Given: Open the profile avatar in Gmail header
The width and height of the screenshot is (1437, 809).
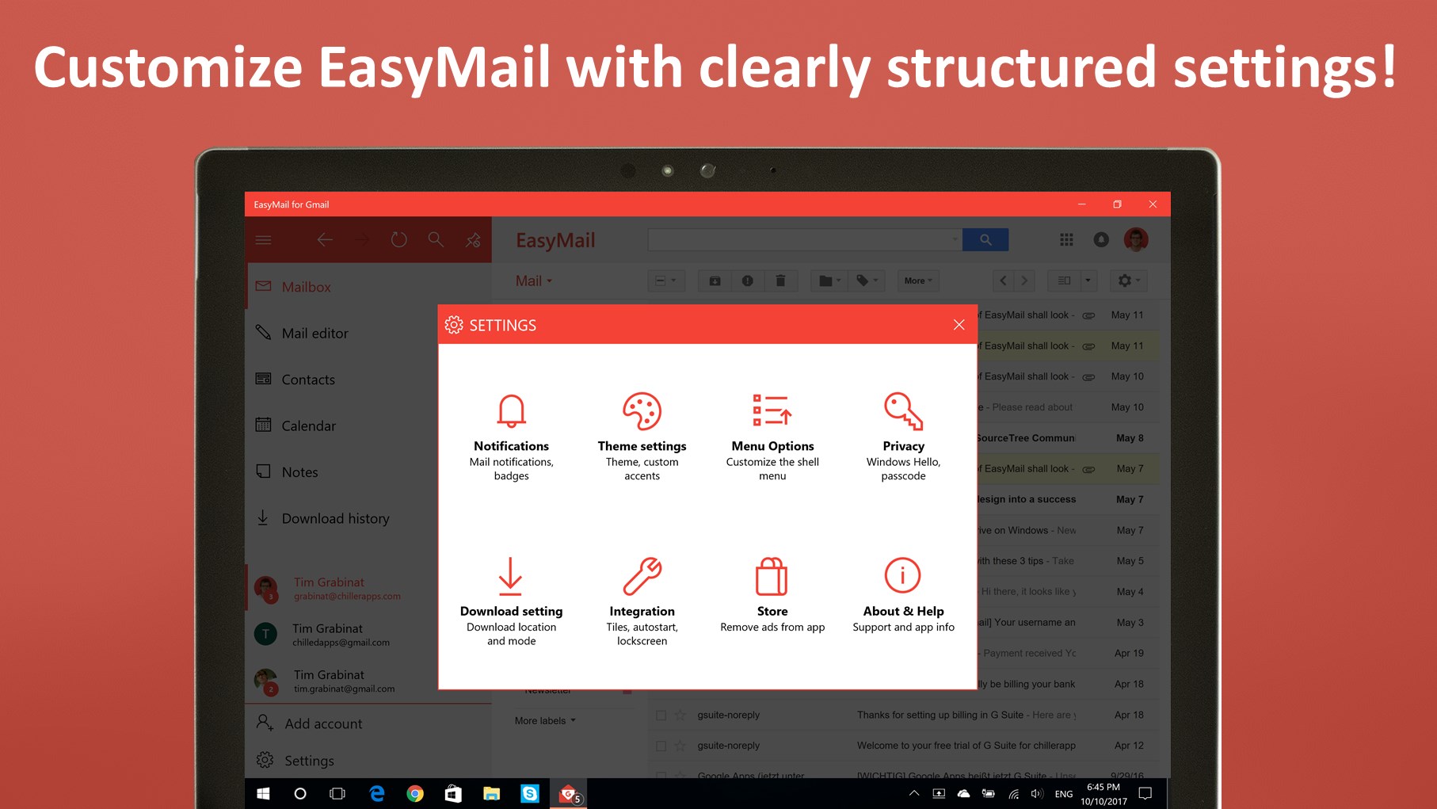Looking at the screenshot, I should click(1136, 239).
